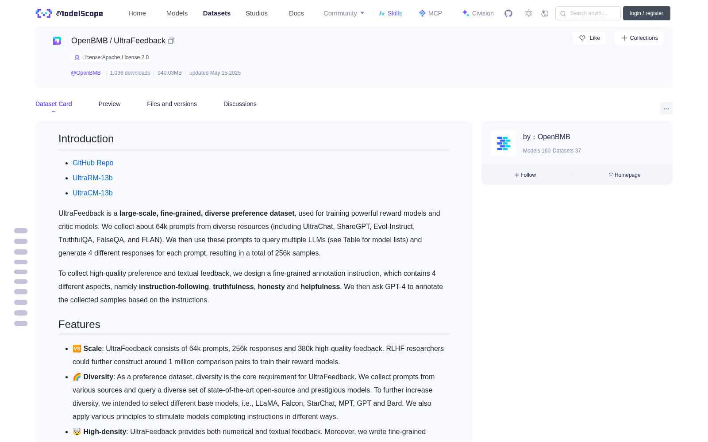The width and height of the screenshot is (708, 442).
Task: Click the 940.03MB size text
Action: click(x=169, y=73)
